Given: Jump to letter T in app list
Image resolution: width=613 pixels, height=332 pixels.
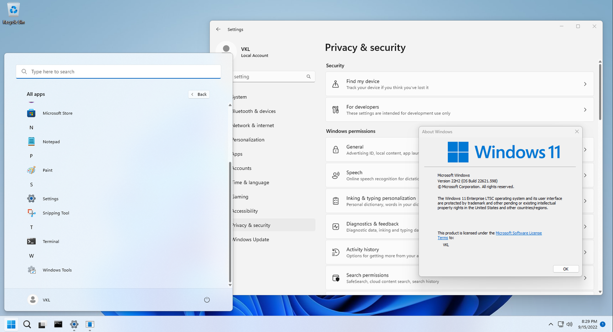Looking at the screenshot, I should (31, 227).
